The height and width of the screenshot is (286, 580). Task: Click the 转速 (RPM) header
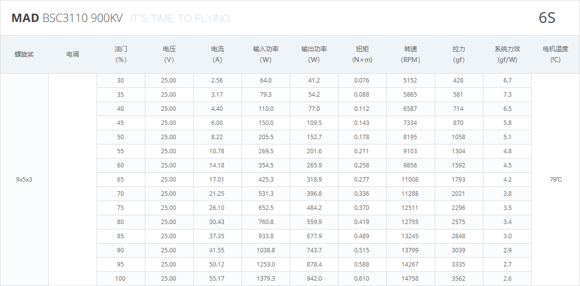point(411,54)
